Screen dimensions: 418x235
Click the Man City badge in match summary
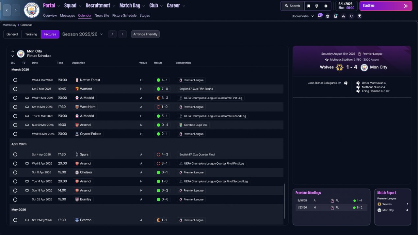click(x=364, y=67)
